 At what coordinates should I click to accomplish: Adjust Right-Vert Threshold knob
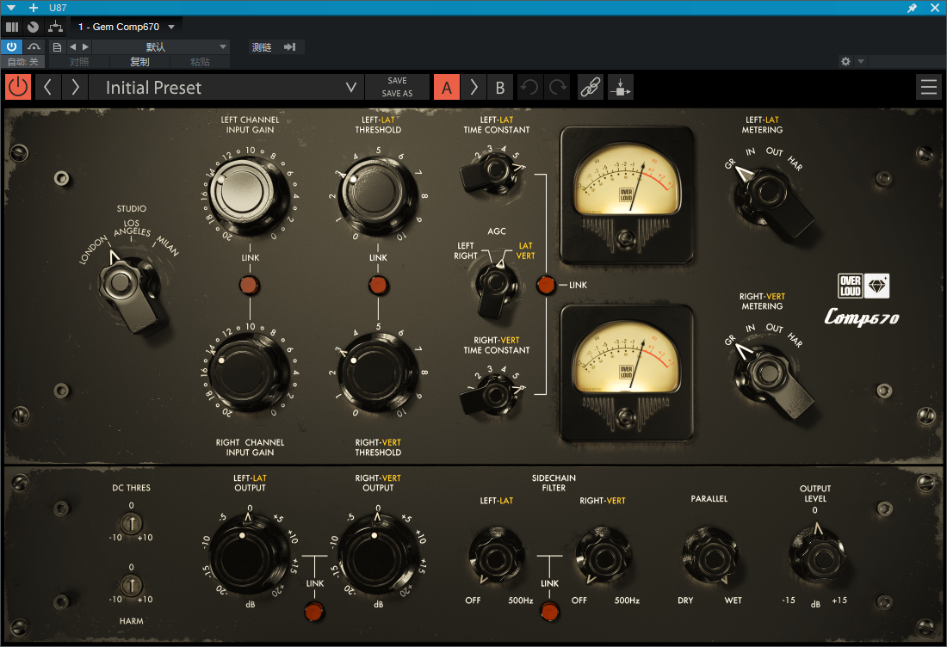[377, 373]
